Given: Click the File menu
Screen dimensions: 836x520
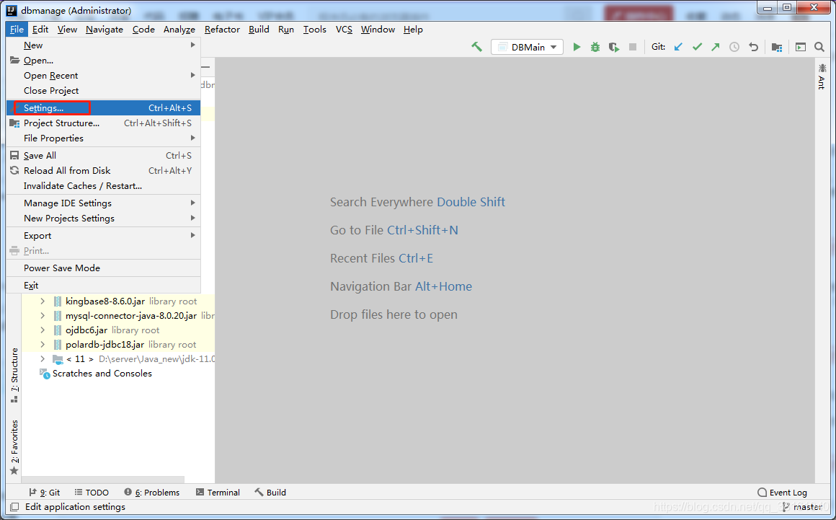Looking at the screenshot, I should click(17, 30).
